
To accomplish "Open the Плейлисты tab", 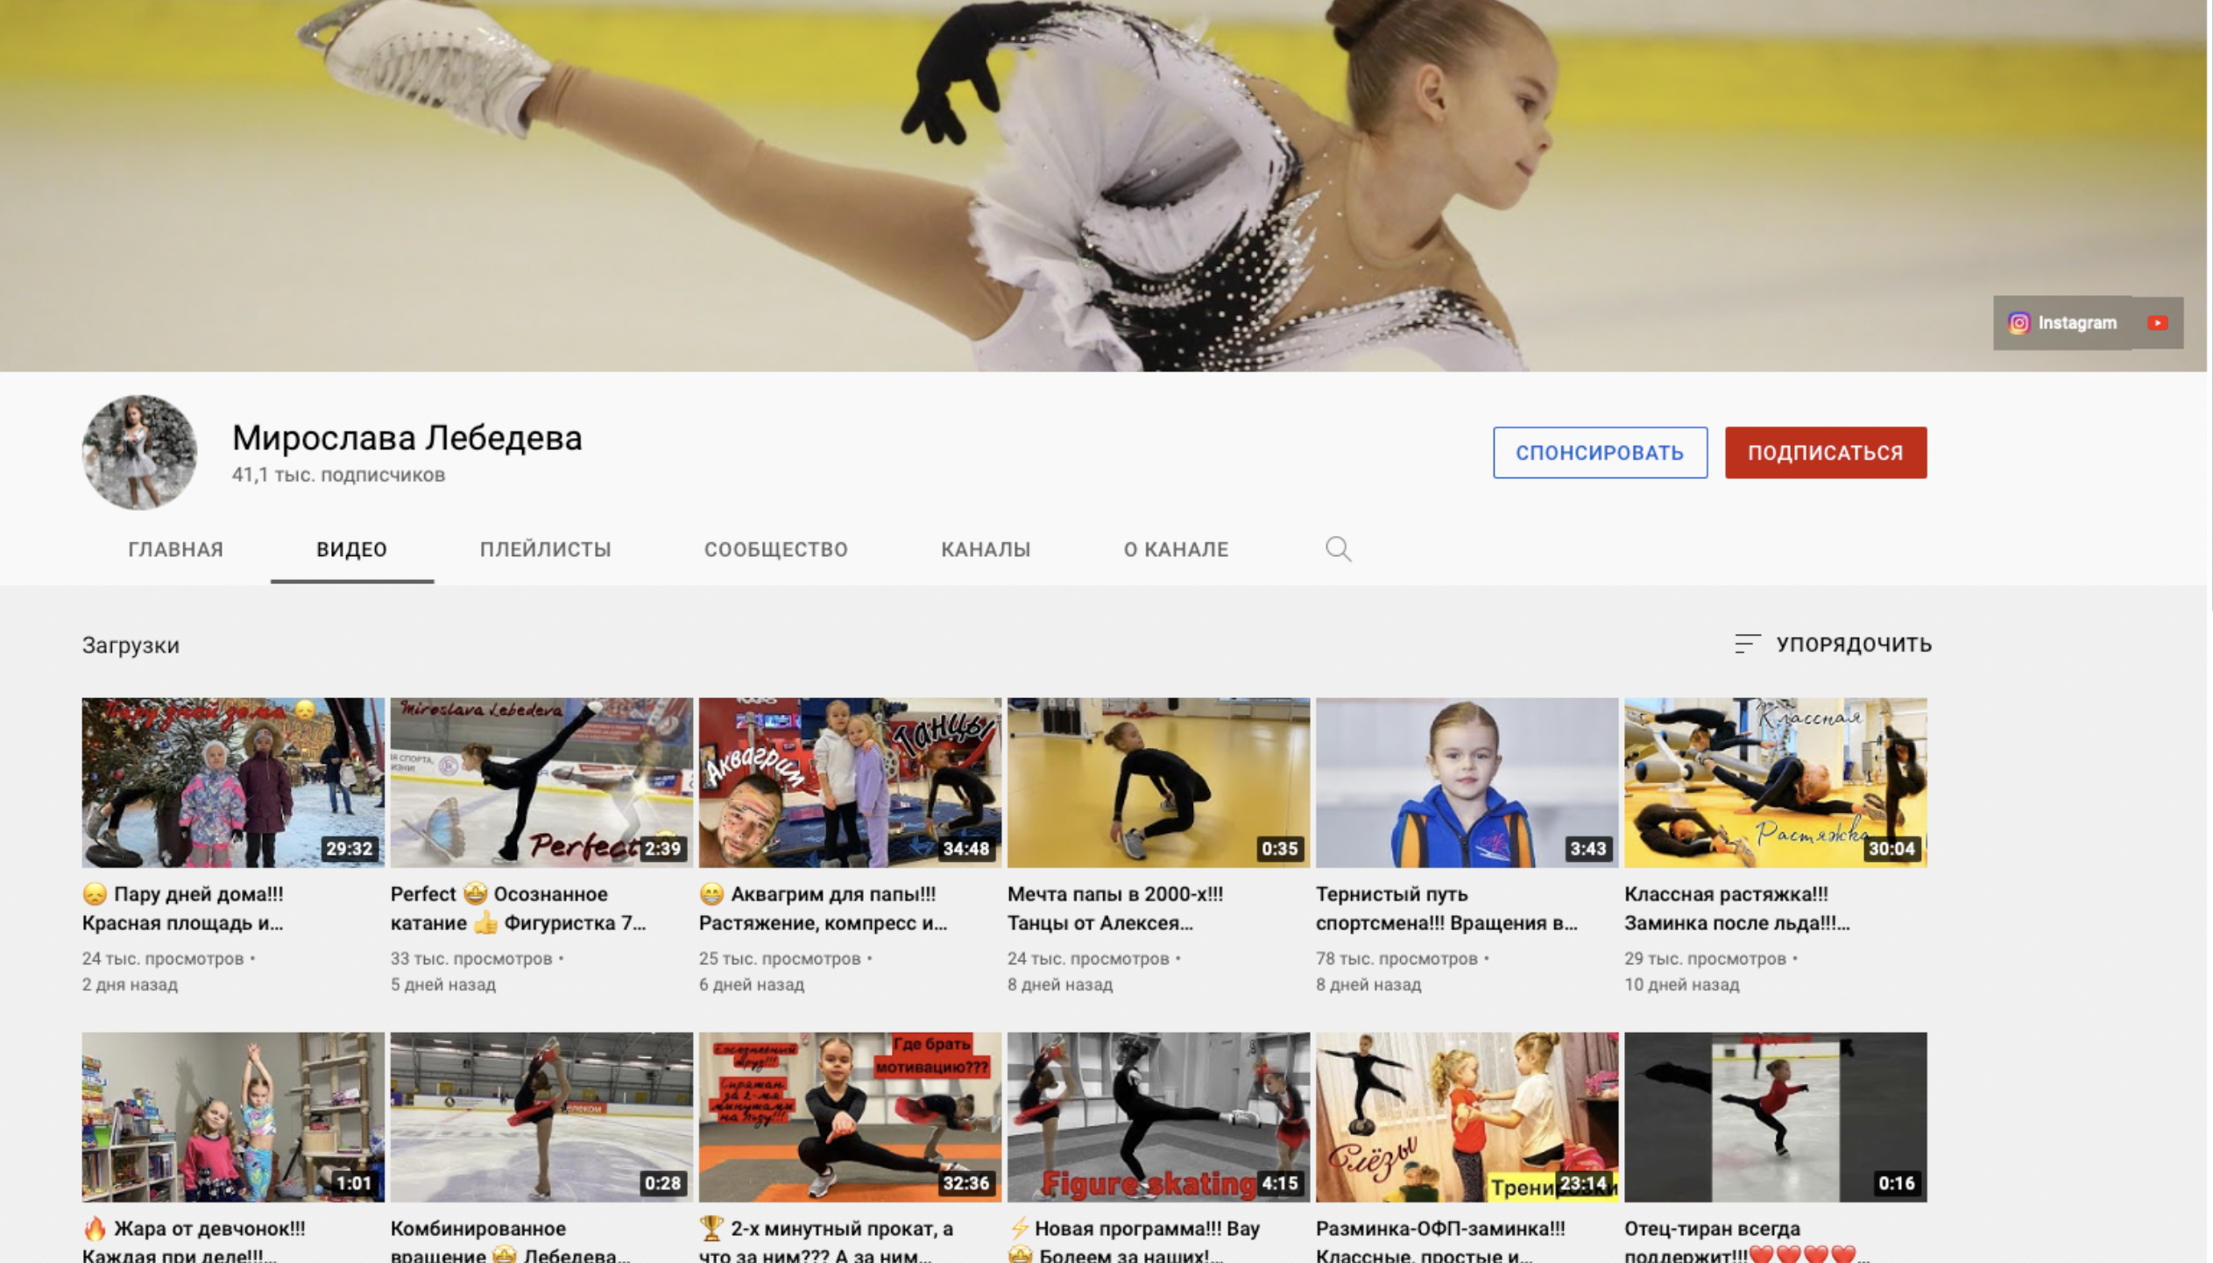I will (x=545, y=549).
